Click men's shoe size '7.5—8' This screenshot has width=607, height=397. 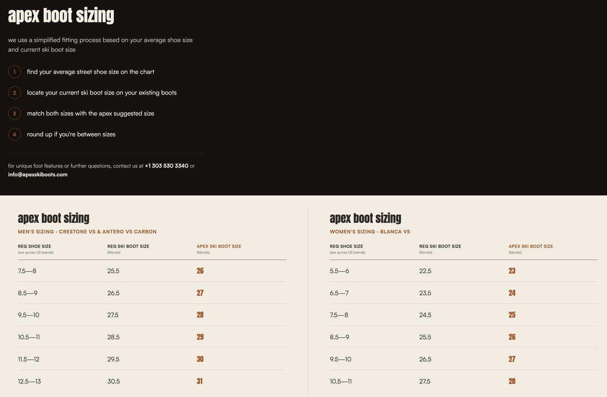[x=27, y=271]
